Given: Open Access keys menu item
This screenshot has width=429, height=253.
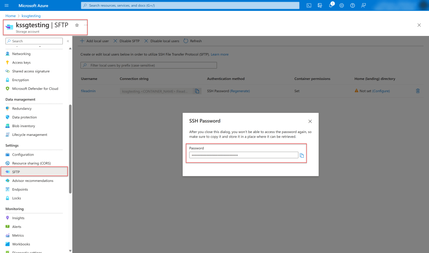Looking at the screenshot, I should click(x=21, y=62).
